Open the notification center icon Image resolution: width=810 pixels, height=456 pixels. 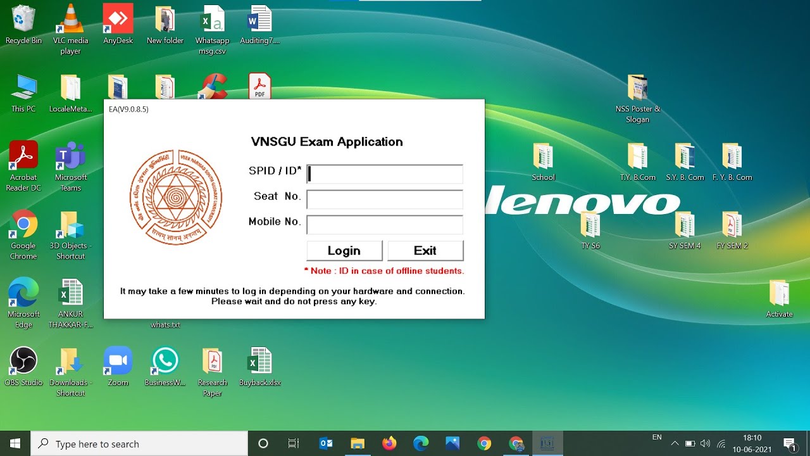pyautogui.click(x=790, y=443)
